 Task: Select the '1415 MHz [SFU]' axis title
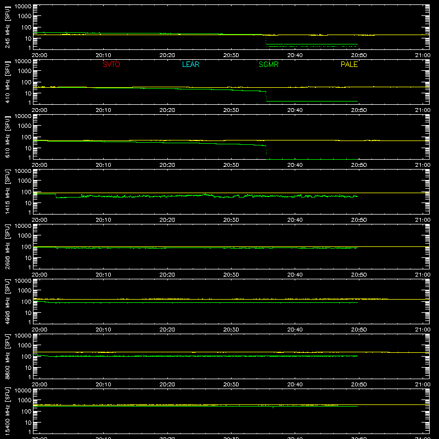[x=7, y=192]
